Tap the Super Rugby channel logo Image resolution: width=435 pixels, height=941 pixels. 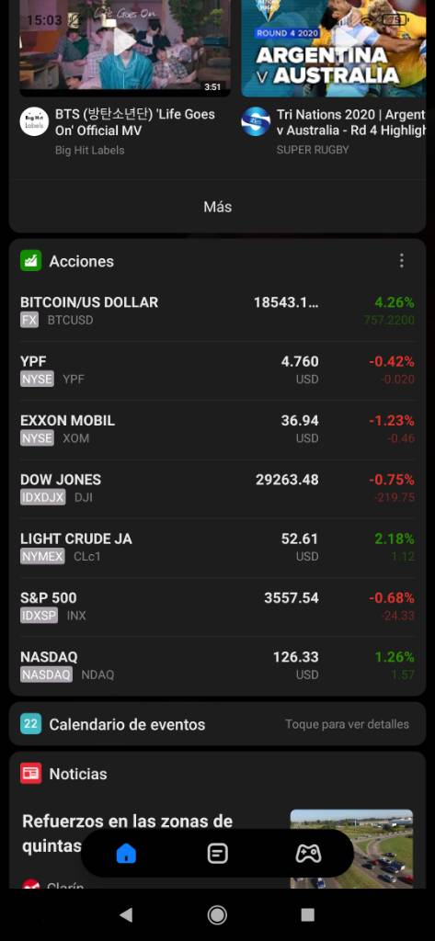[x=256, y=121]
